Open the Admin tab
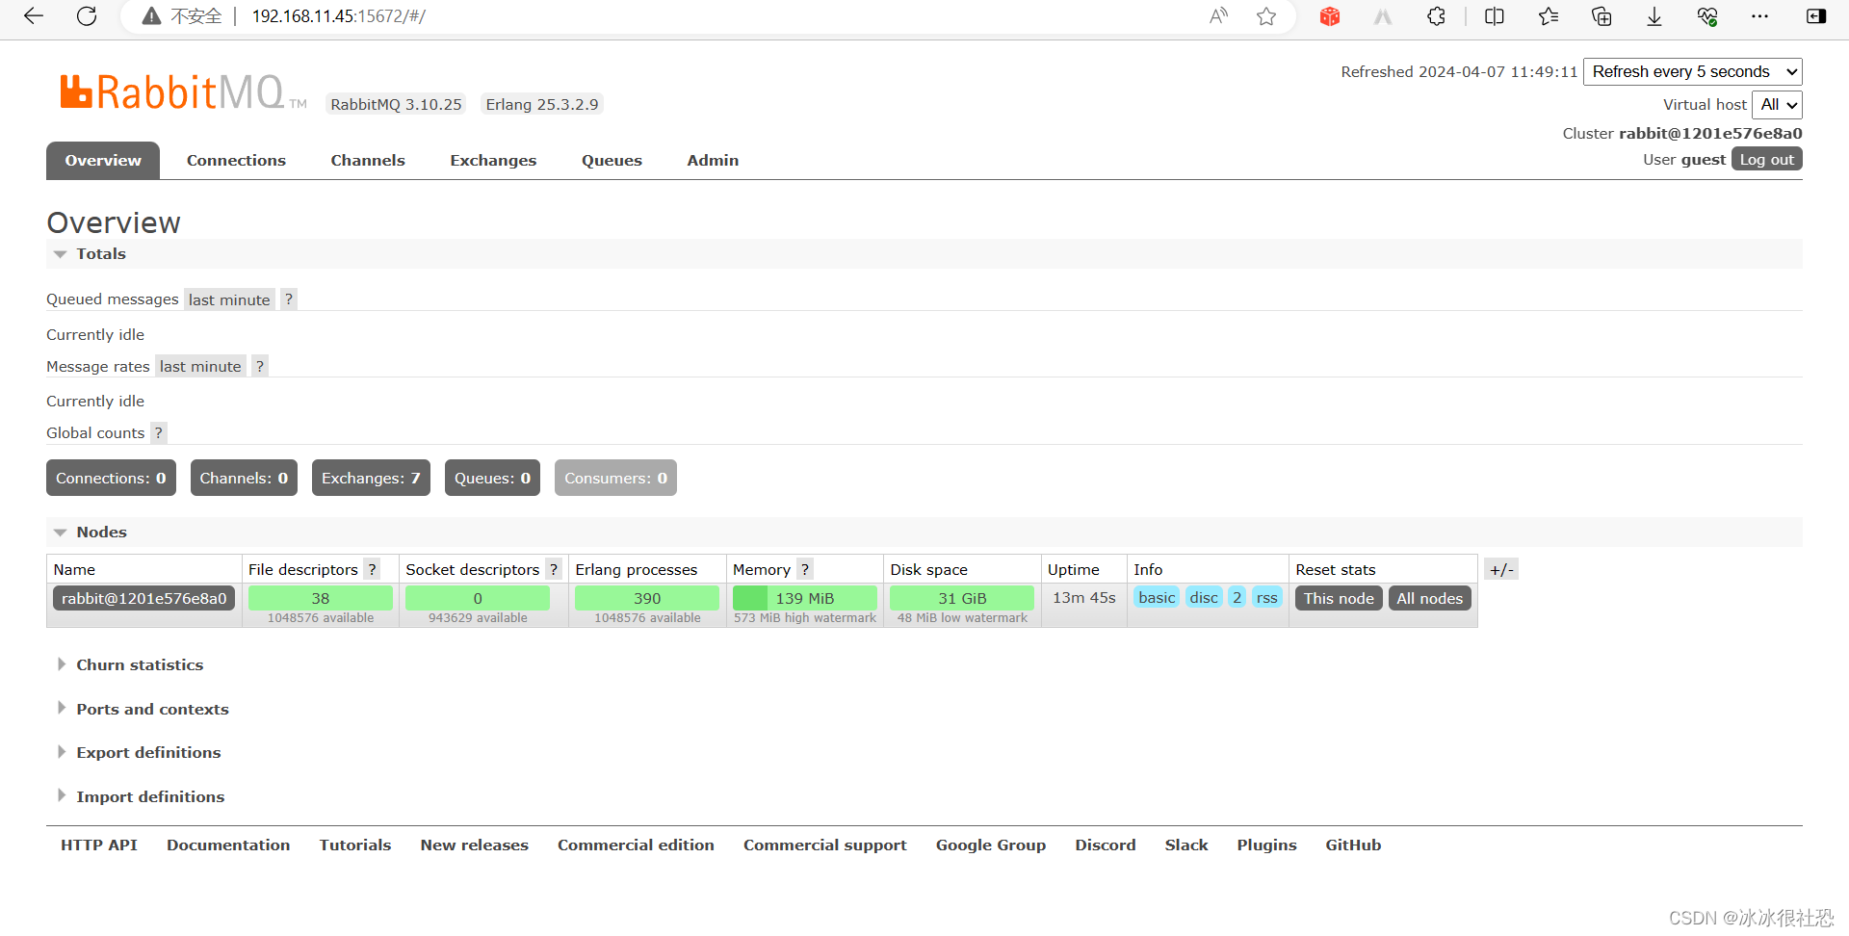Viewport: 1849px width, 936px height. point(713,160)
